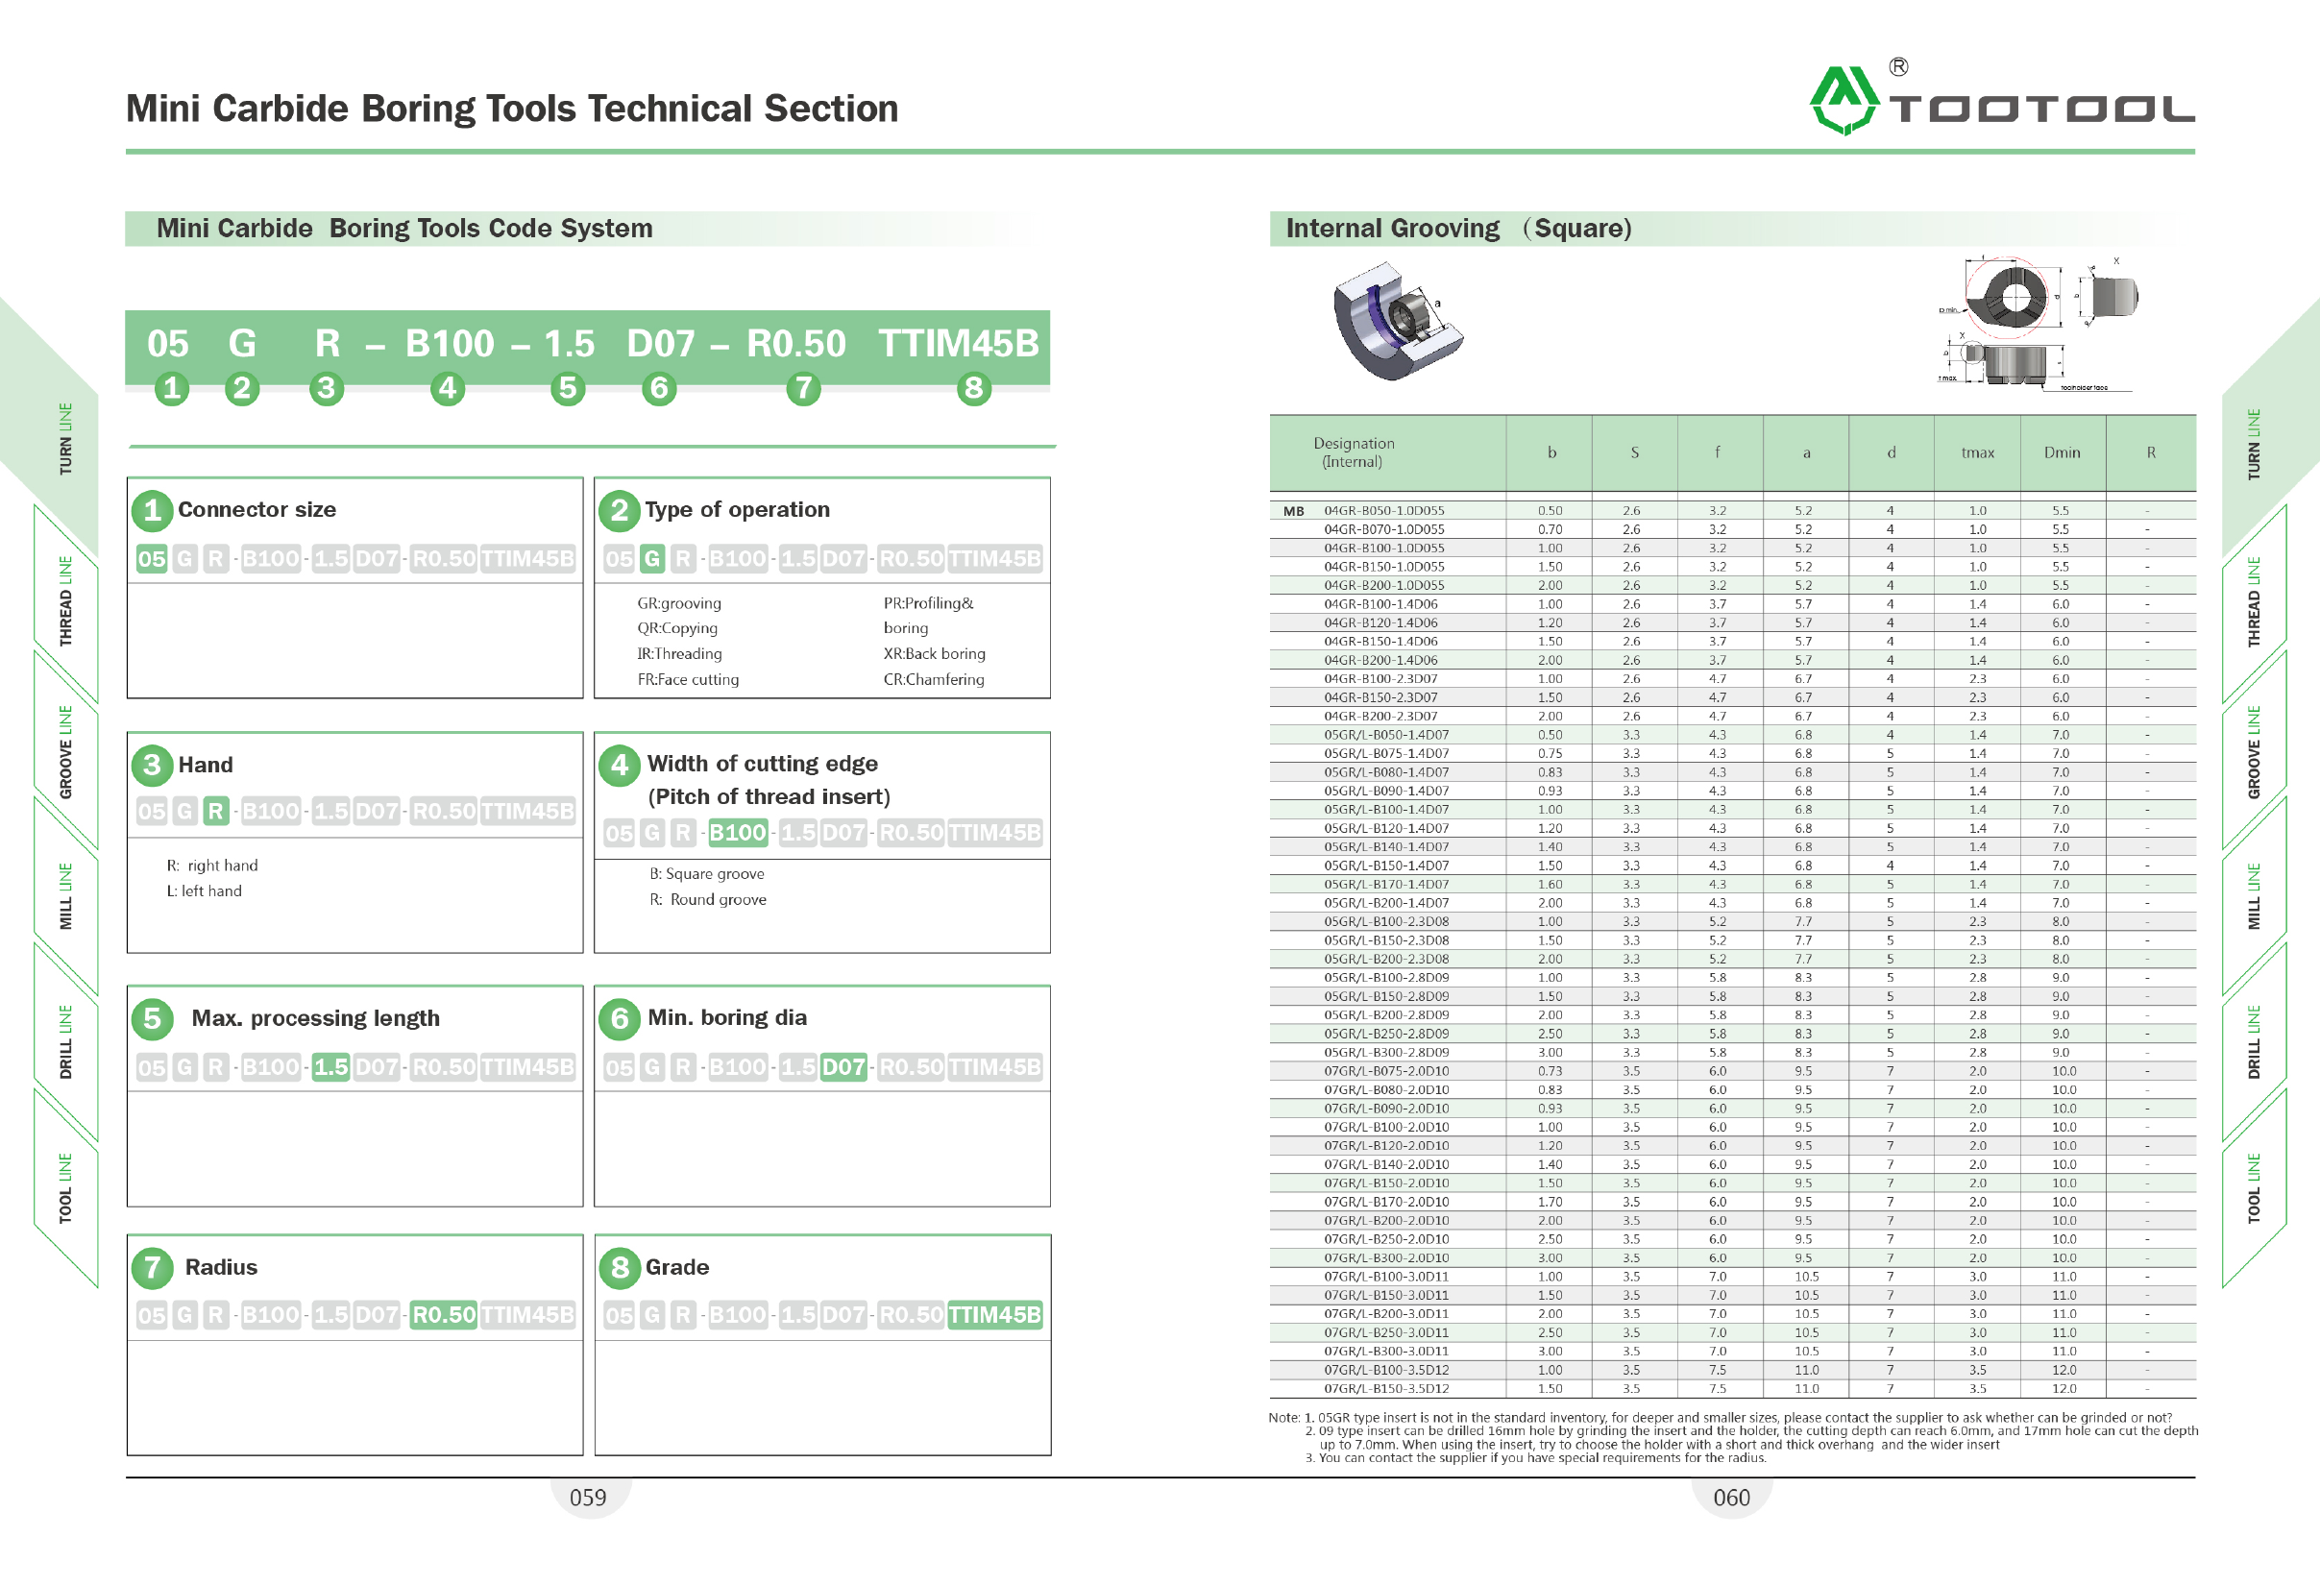Click the 3D grooving insert illustration
The image size is (2320, 1585).
pyautogui.click(x=1398, y=322)
